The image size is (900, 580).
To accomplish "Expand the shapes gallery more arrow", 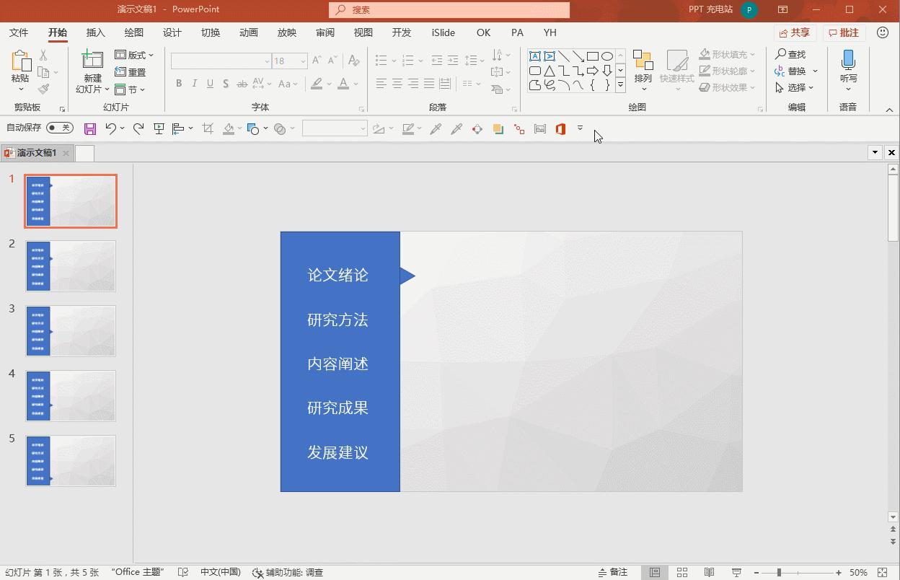I will [620, 85].
